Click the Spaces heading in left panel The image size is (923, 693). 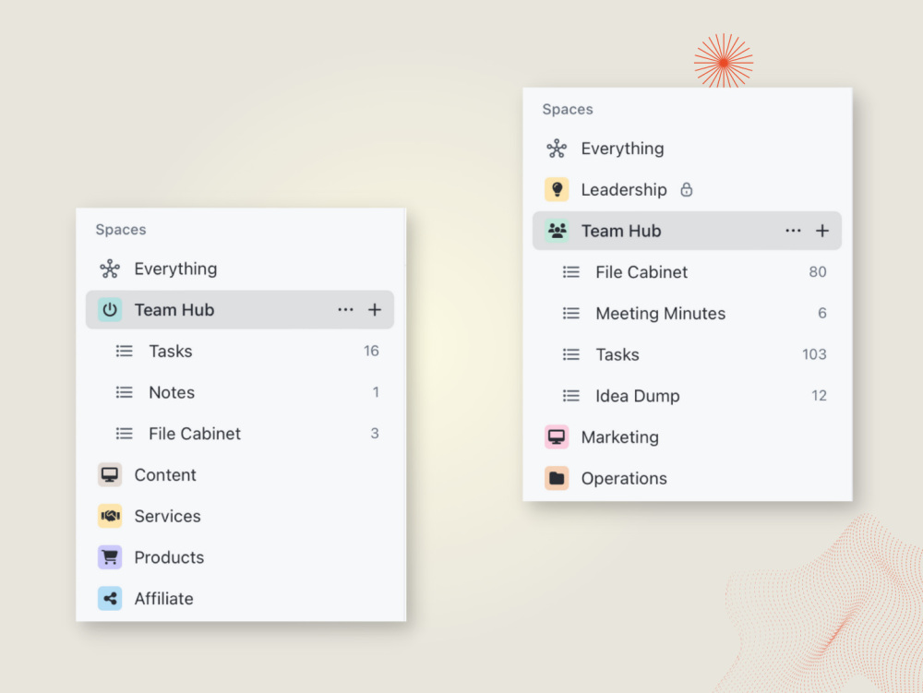pyautogui.click(x=121, y=230)
